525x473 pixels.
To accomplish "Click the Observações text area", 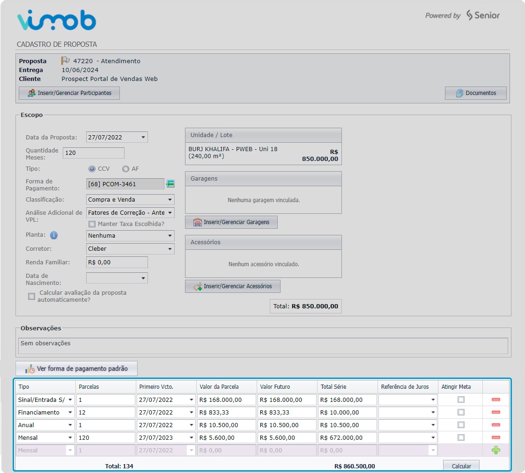I will pos(263,346).
